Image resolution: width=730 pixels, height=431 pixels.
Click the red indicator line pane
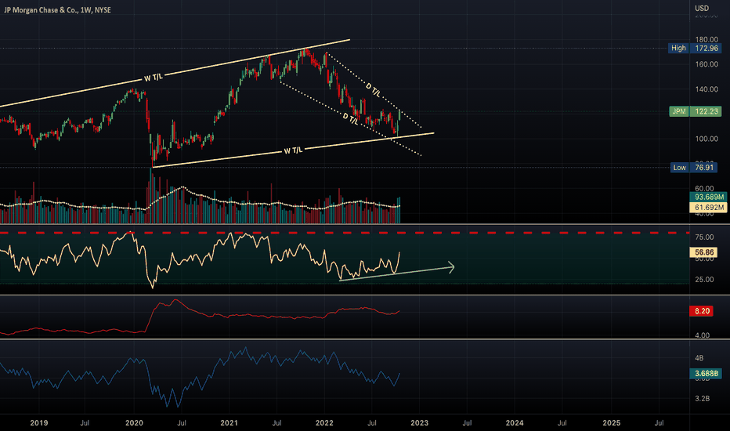pos(345,317)
